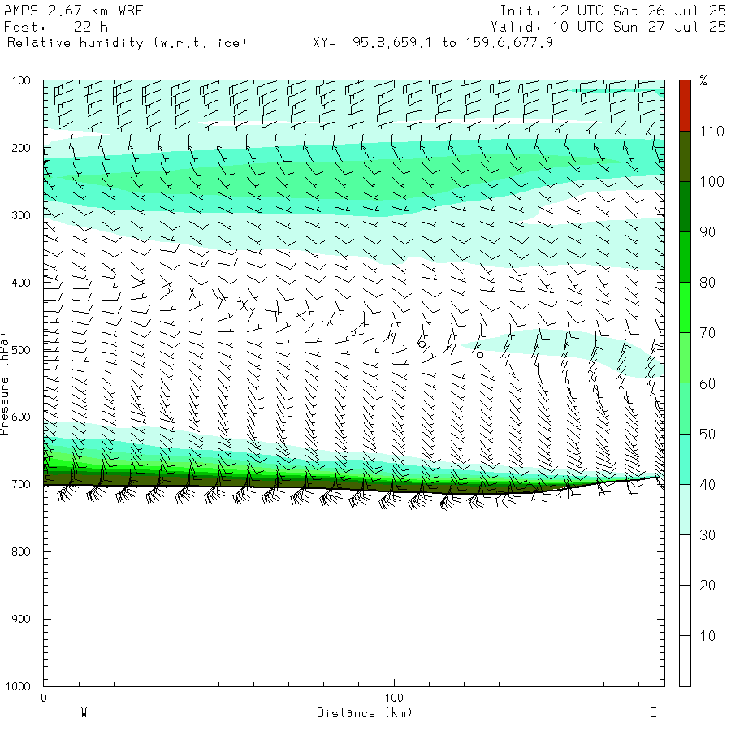This screenshot has width=731, height=731.
Task: Click the red colorbar segment above 110
Action: (685, 106)
